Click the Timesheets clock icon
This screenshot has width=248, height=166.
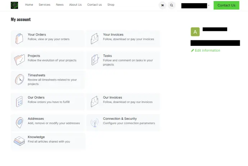19,80
